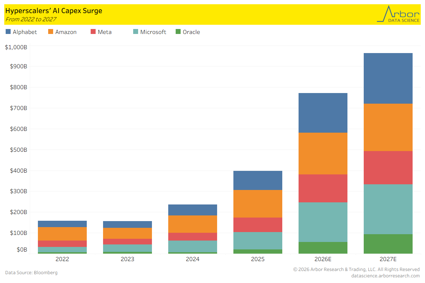
Task: Click the 2027E x-axis label
Action: pyautogui.click(x=388, y=259)
